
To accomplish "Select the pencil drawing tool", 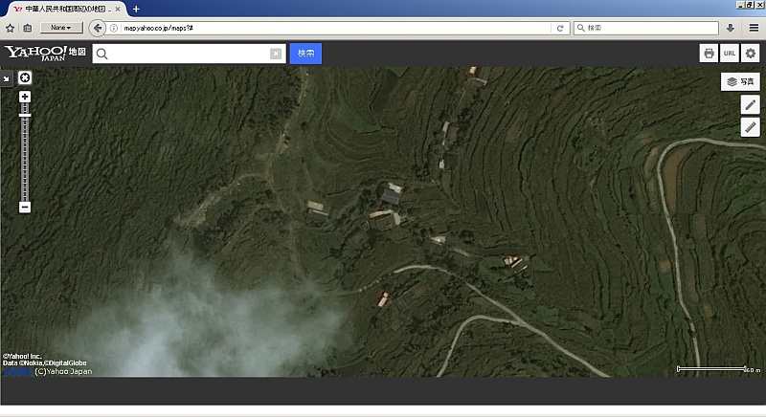I will (750, 105).
